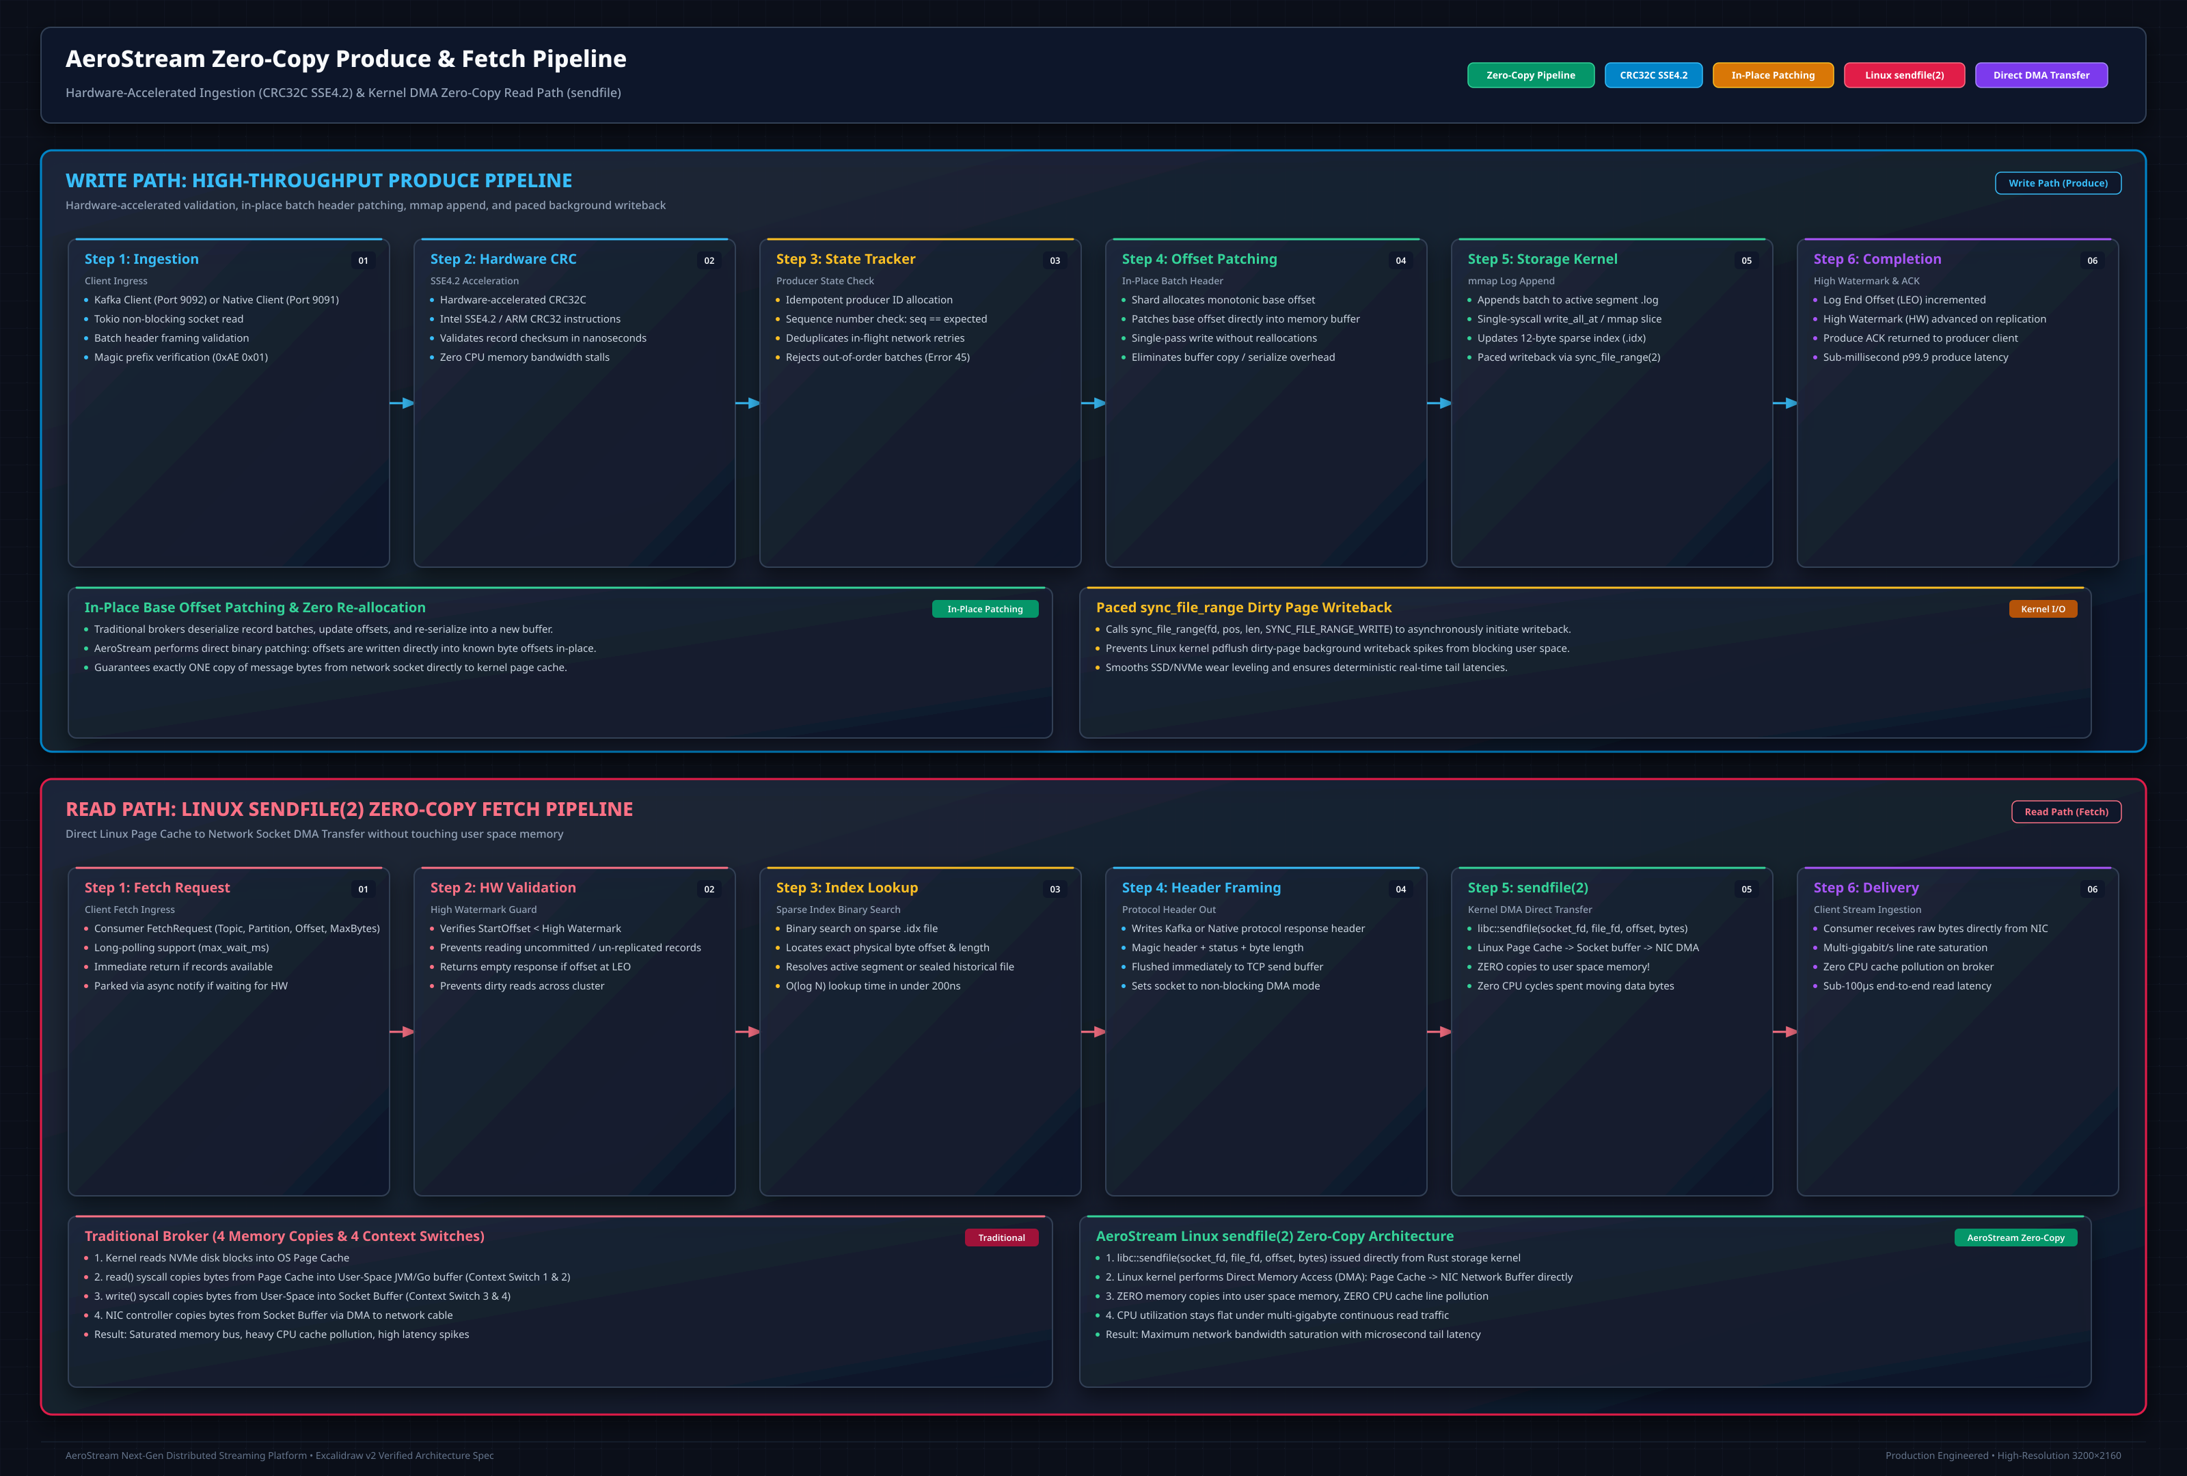Click the Direct DMA Transfer purple tag

tap(2040, 75)
